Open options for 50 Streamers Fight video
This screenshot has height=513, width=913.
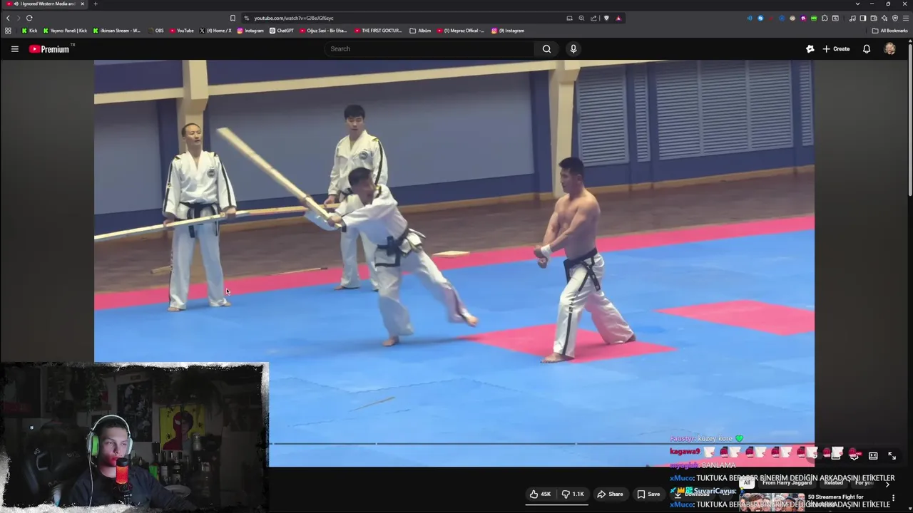tap(893, 498)
